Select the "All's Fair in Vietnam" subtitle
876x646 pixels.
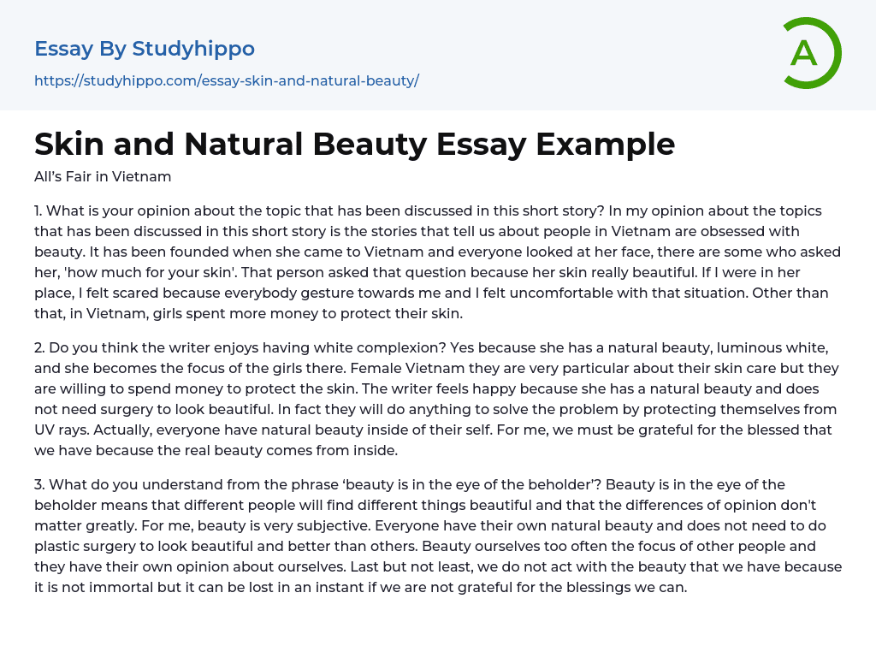click(x=103, y=177)
